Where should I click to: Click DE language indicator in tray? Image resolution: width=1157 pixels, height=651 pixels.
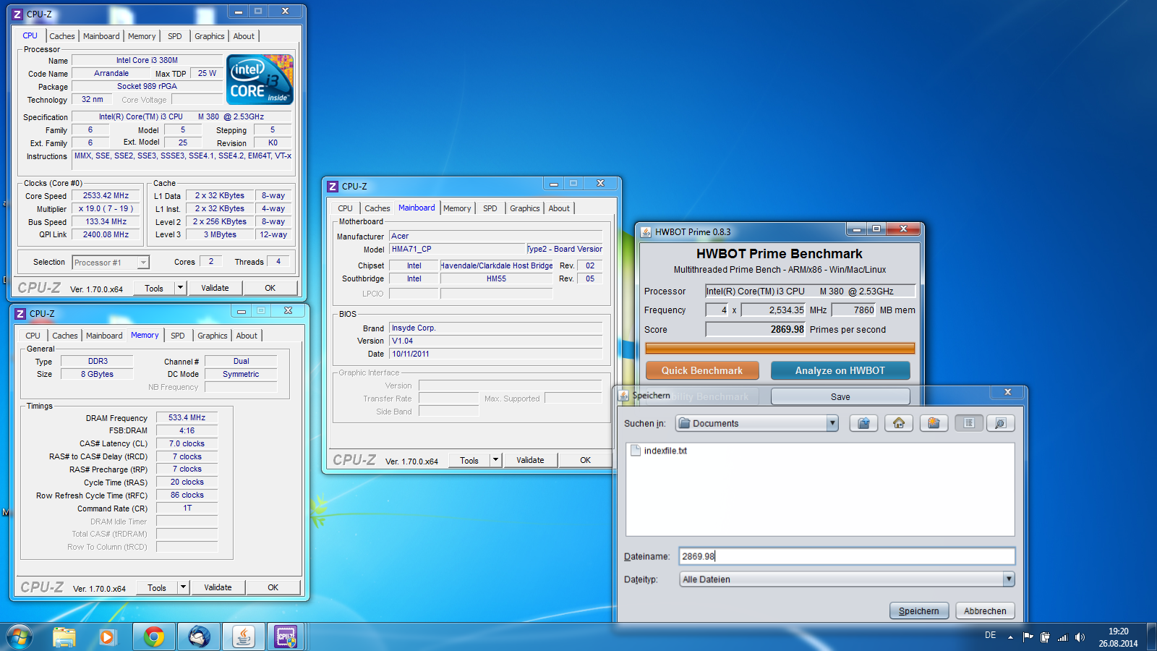990,635
